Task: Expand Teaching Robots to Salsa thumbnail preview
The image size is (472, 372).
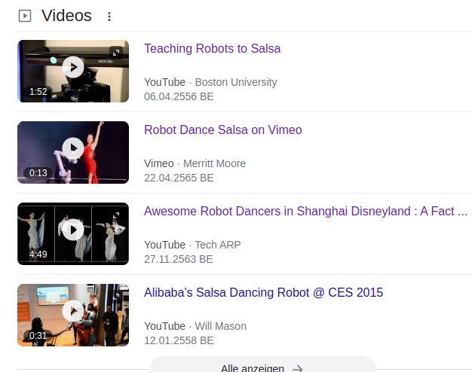Action: click(116, 53)
